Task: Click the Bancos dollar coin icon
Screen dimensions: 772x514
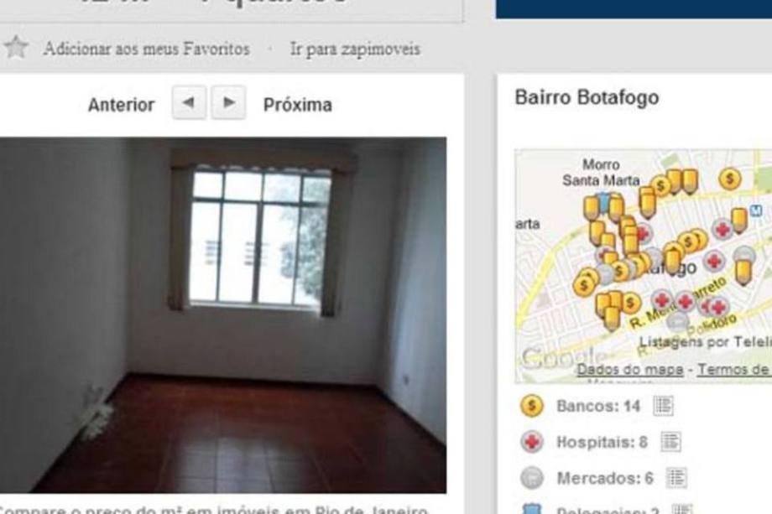Action: tap(532, 407)
